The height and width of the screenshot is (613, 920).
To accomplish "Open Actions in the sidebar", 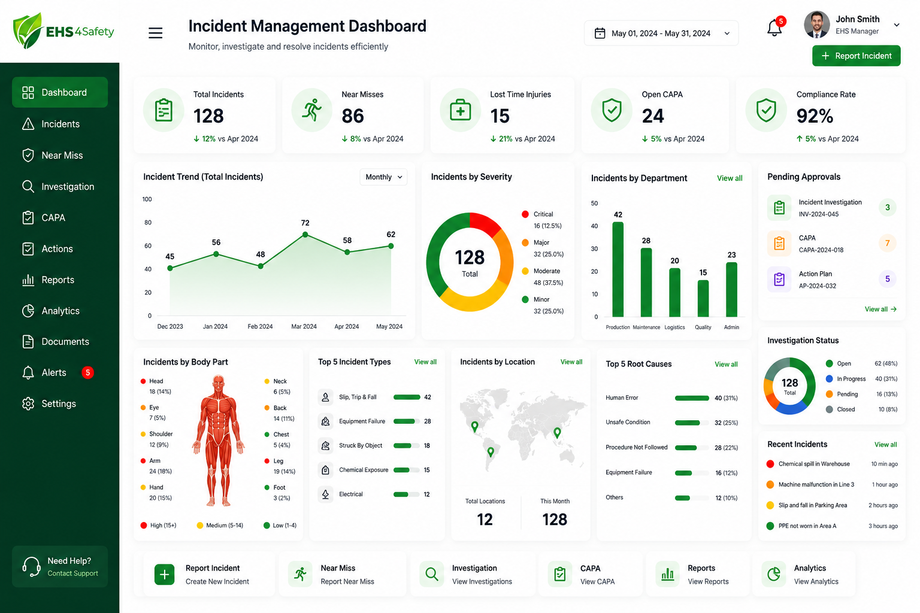I will pos(60,249).
